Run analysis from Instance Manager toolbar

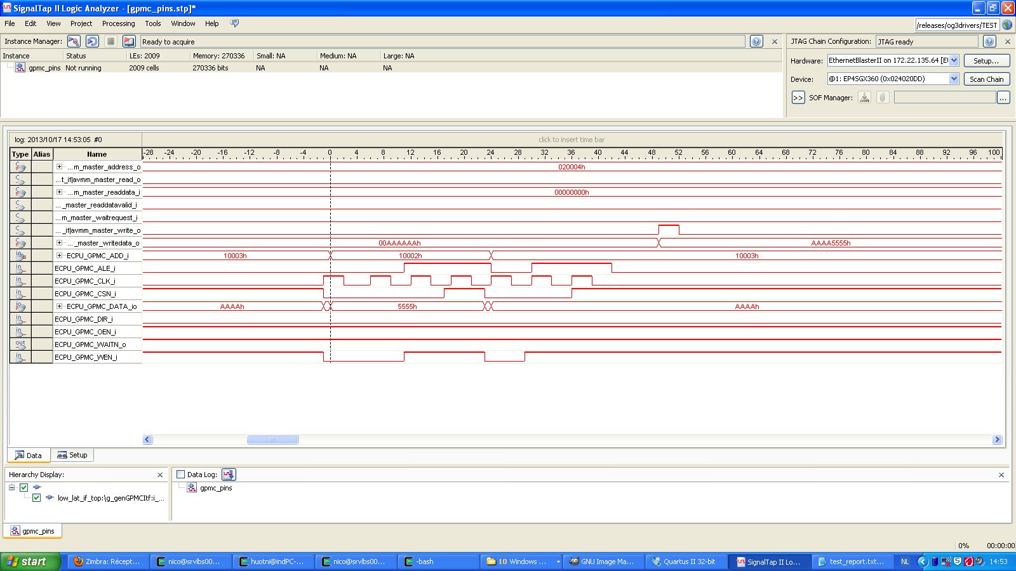coord(74,41)
